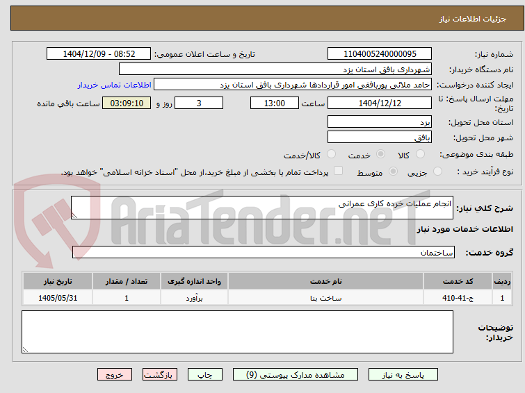Click service code cell ج-41-410

458,298
